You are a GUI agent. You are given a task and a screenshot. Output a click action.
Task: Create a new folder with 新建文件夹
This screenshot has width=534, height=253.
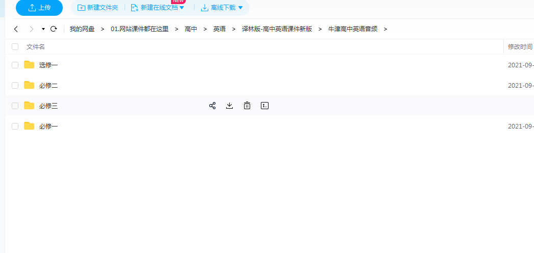pyautogui.click(x=98, y=8)
